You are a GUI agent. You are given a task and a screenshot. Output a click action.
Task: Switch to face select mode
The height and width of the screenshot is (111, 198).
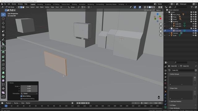pos(23,7)
